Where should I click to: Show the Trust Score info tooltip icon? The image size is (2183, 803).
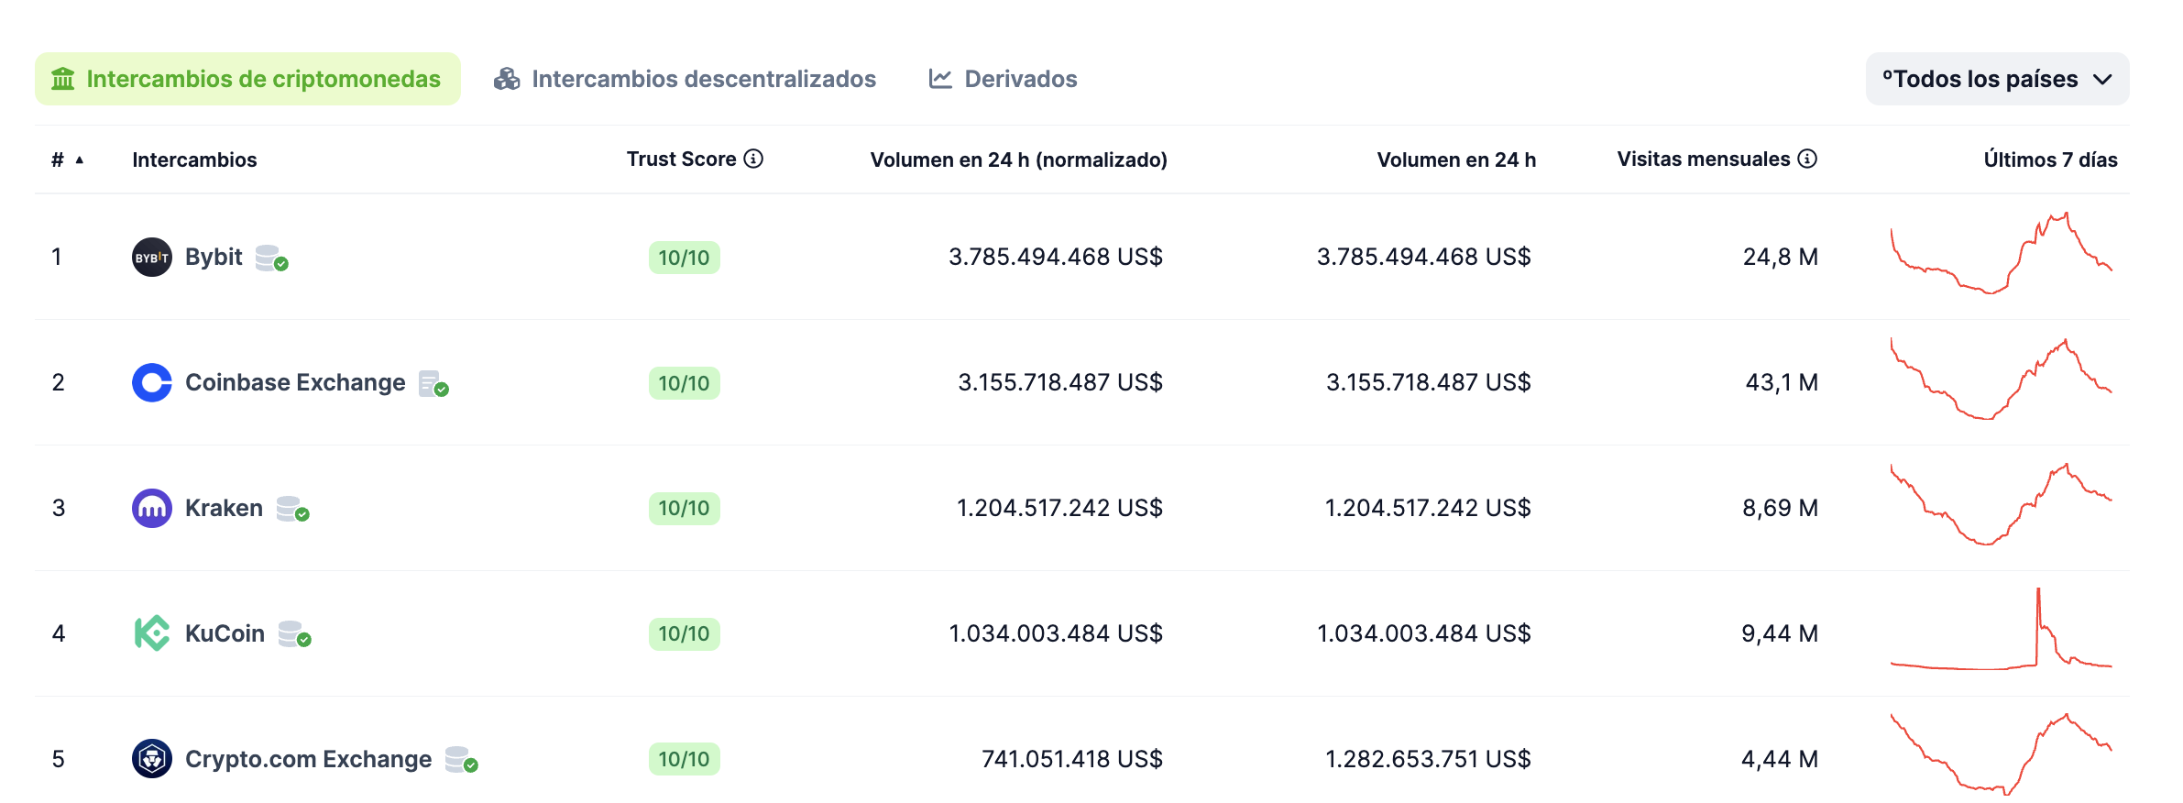(753, 159)
